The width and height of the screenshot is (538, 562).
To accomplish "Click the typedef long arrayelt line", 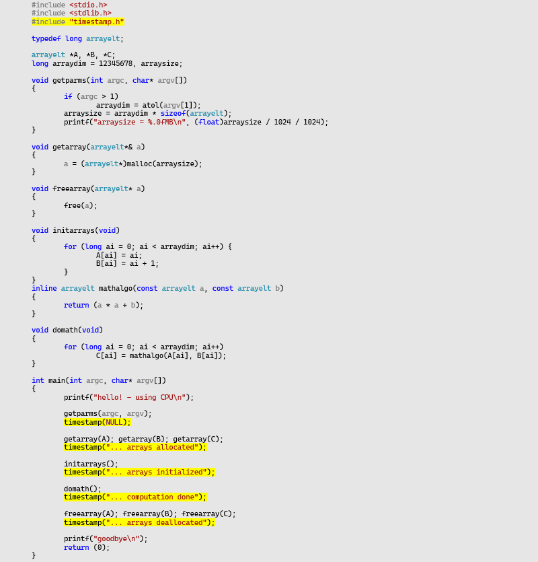I will pos(77,39).
